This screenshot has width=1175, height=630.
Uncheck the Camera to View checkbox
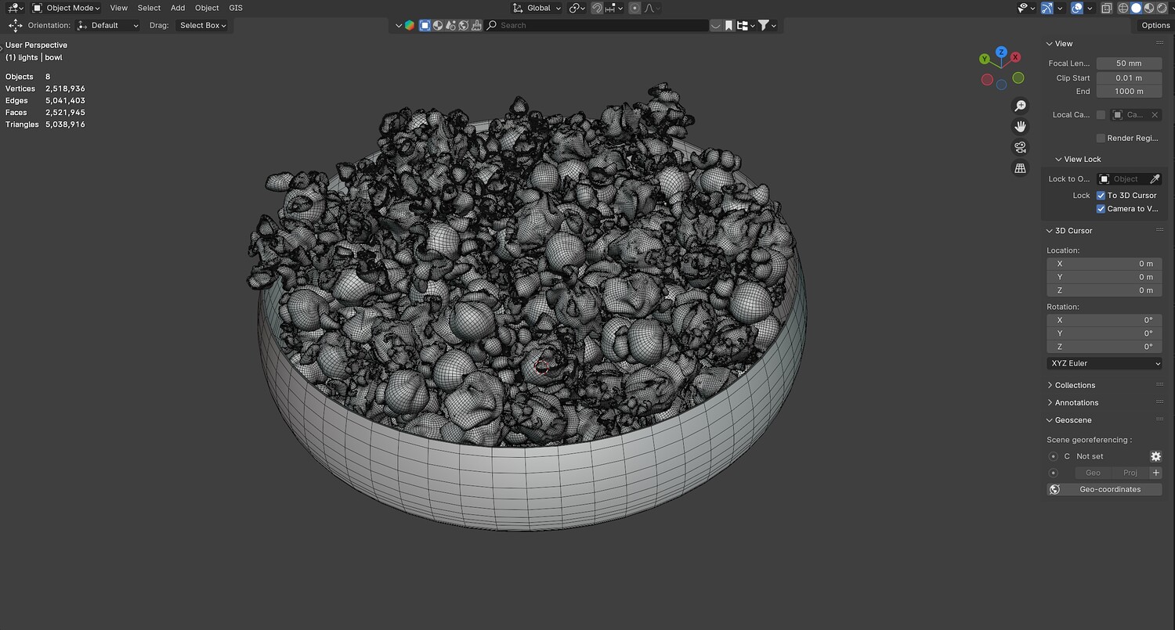coord(1101,209)
